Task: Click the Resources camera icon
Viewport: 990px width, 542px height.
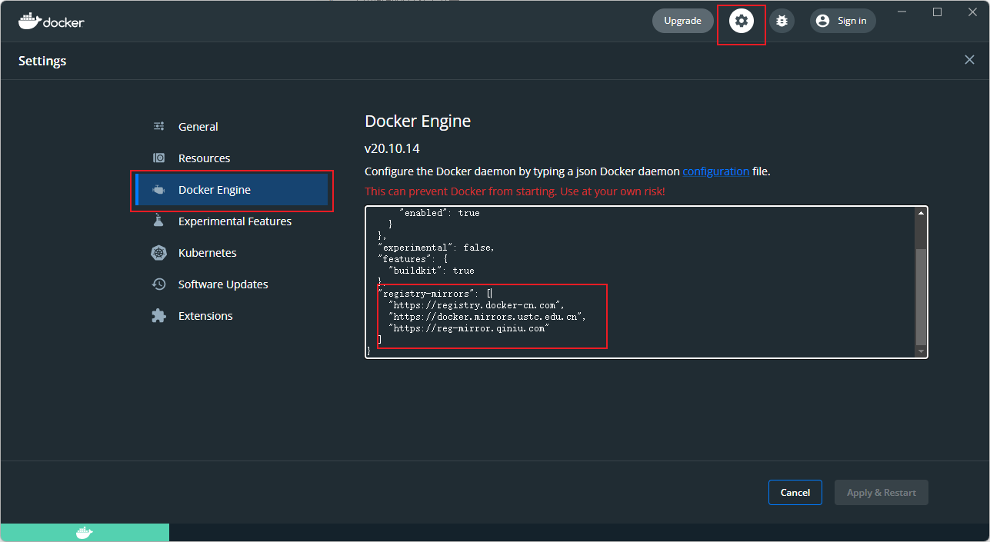Action: (x=158, y=158)
